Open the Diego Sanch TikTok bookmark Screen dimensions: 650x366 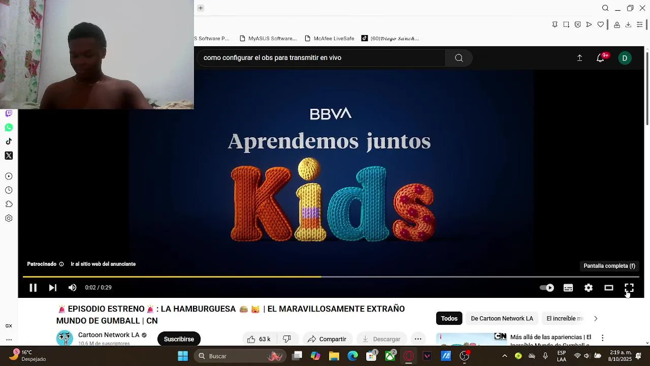pos(390,38)
